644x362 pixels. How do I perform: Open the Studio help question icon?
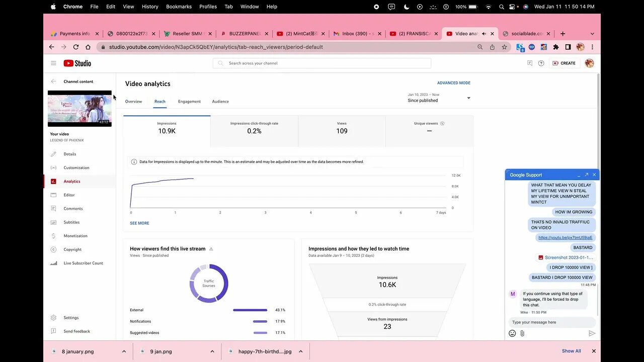click(x=541, y=63)
